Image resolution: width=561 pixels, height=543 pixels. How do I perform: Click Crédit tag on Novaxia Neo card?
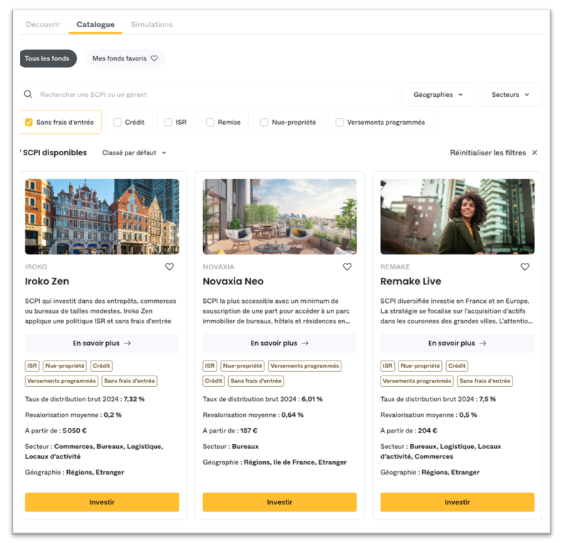(x=214, y=381)
